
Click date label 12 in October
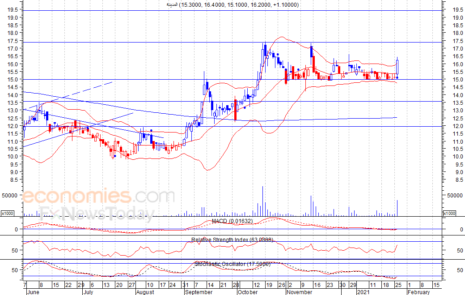pos(257,285)
